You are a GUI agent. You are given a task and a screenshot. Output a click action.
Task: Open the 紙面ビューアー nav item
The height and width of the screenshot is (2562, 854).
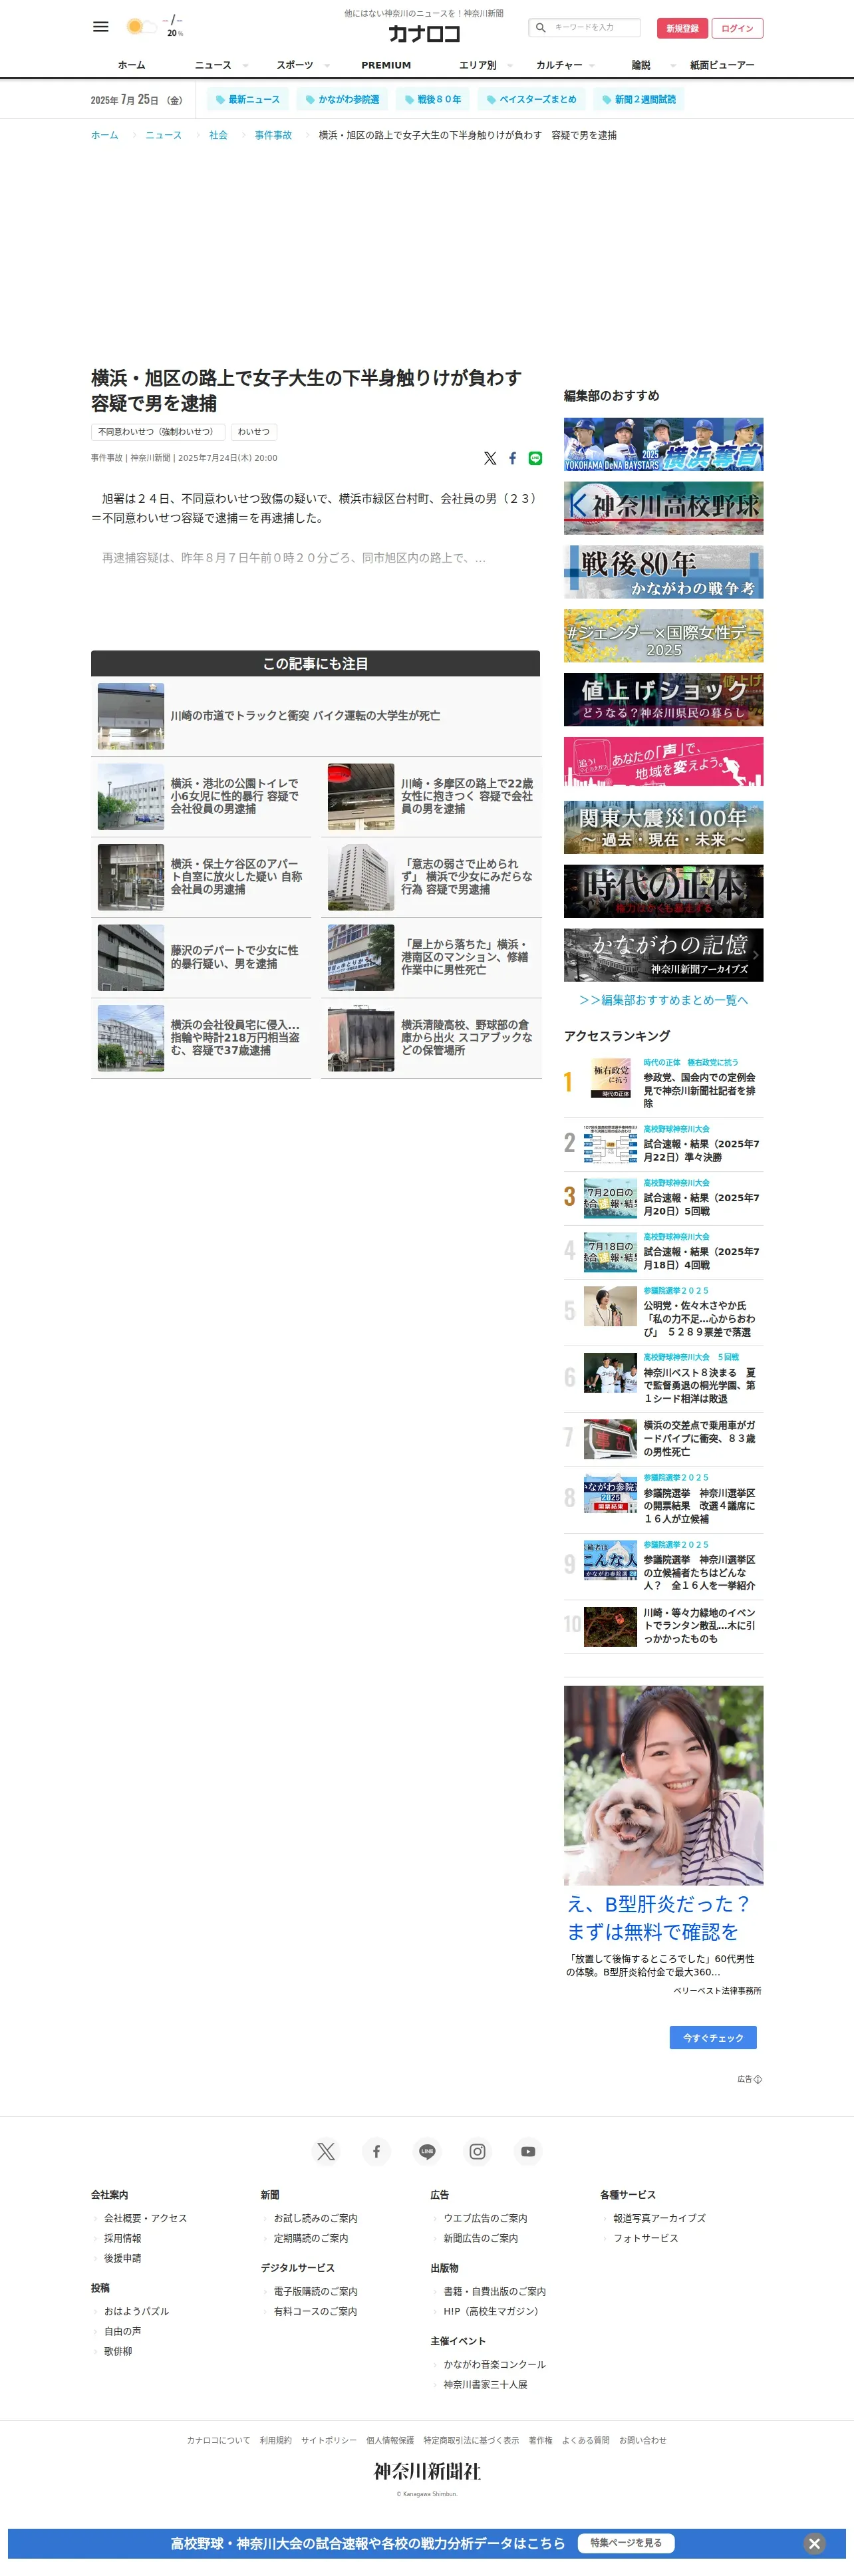[x=723, y=66]
